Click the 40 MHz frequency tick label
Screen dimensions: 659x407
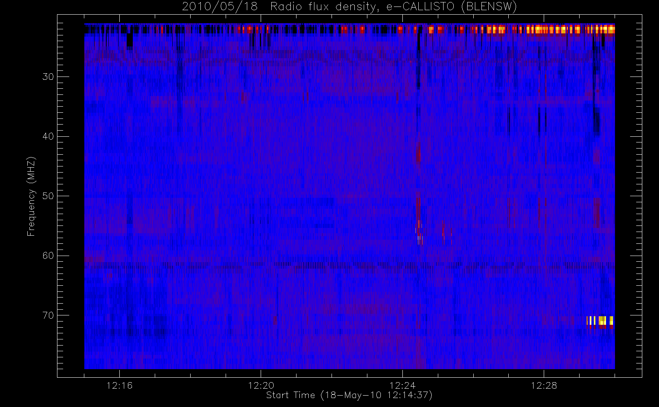tap(48, 136)
